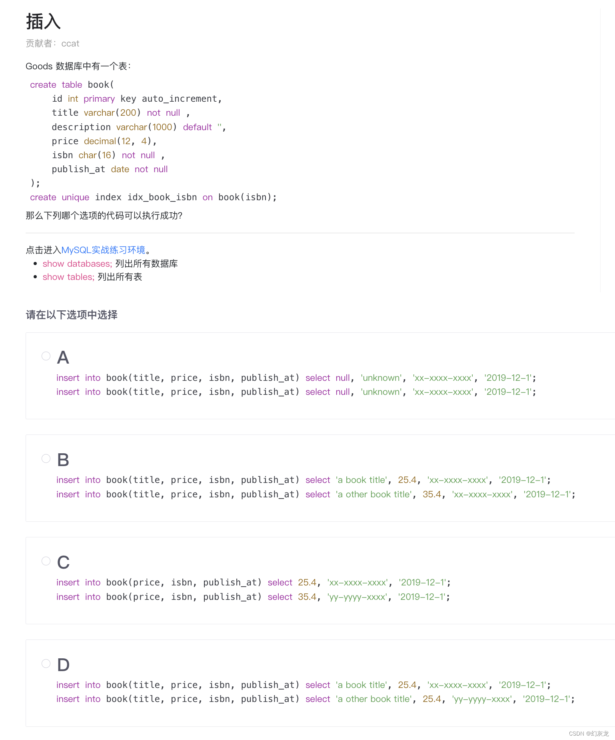
Task: Click the large letter C option label
Action: pyautogui.click(x=63, y=562)
